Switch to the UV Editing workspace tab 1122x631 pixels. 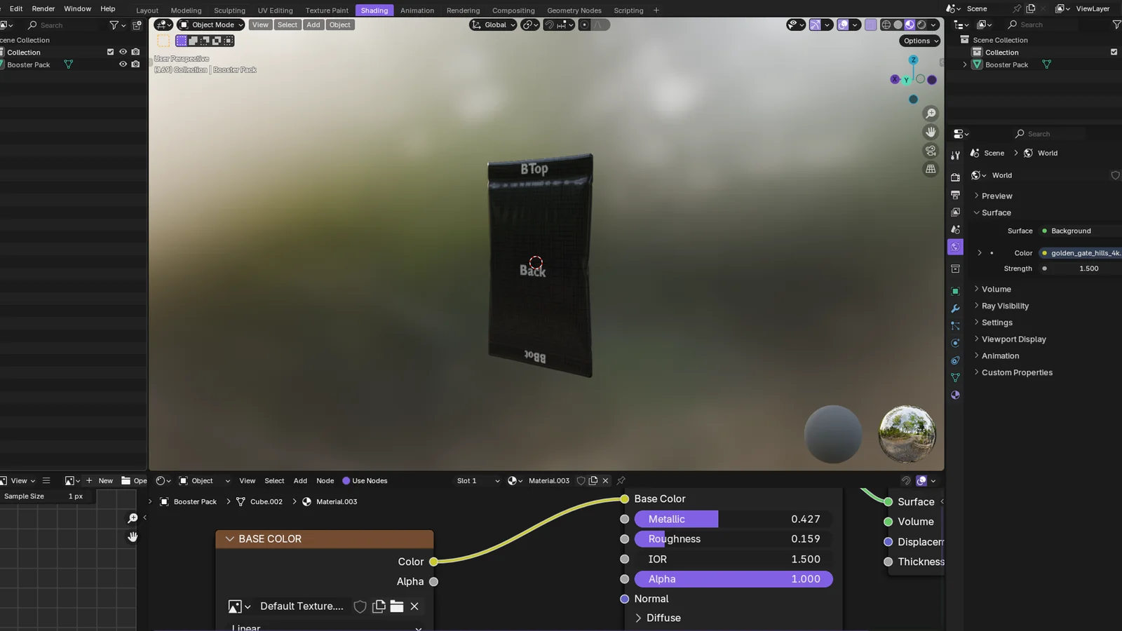click(x=275, y=11)
